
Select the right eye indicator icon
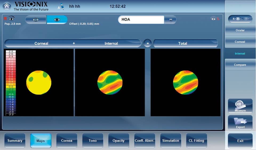pyautogui.click(x=11, y=18)
